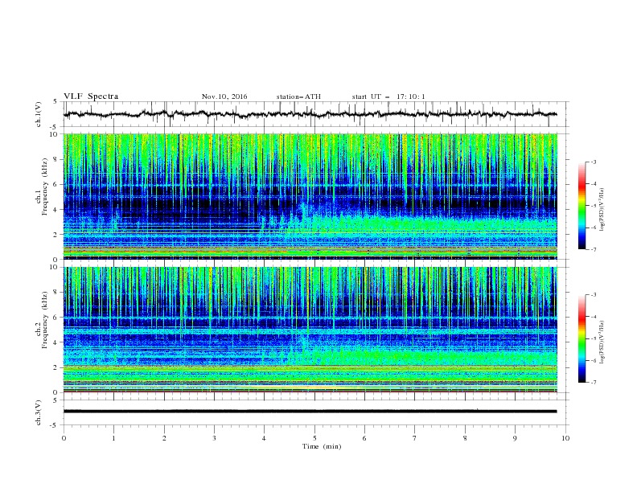Click inside the ch.2 spectrogram panel
Viewport: 637px width, 492px height.
(x=310, y=330)
